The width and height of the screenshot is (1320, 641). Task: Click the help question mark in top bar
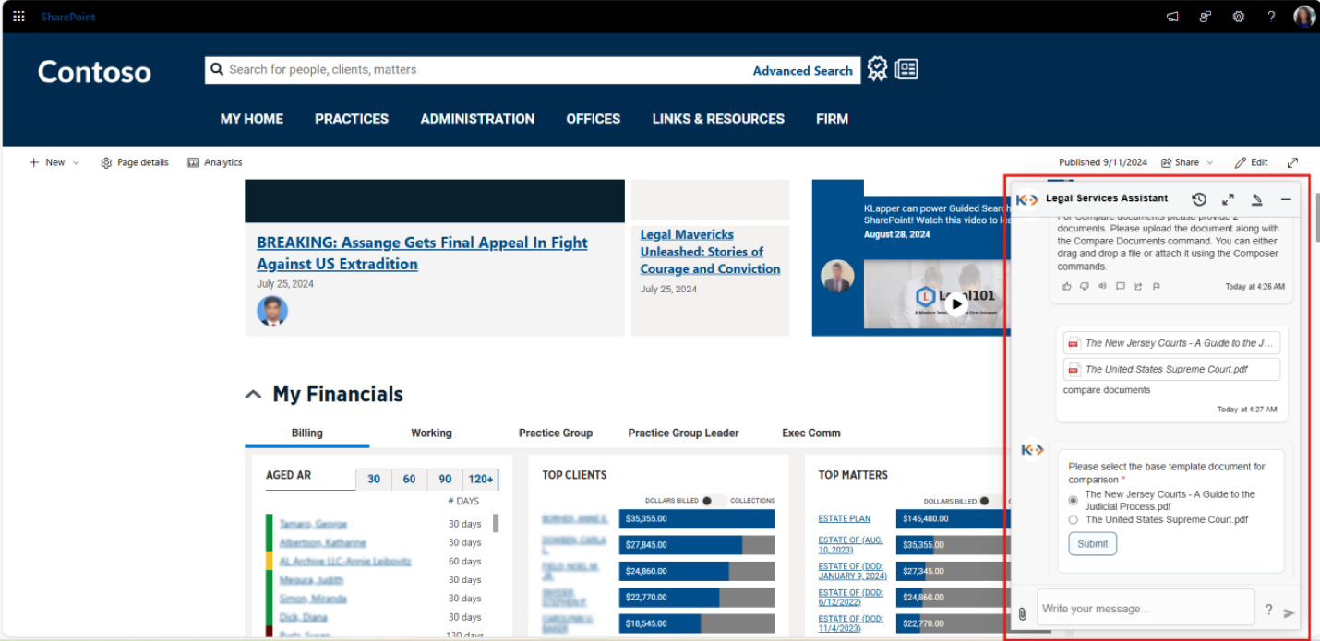[1271, 17]
